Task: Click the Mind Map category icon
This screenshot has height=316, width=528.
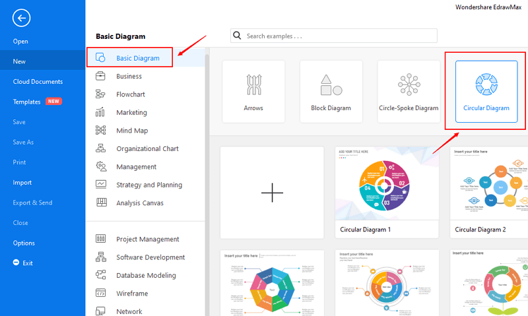Action: pos(100,130)
